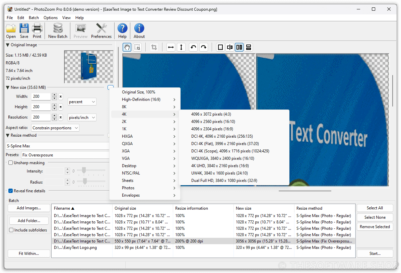This screenshot has height=273, width=401.
Task: Open the pixels/inch unit dropdown
Action: click(82, 118)
